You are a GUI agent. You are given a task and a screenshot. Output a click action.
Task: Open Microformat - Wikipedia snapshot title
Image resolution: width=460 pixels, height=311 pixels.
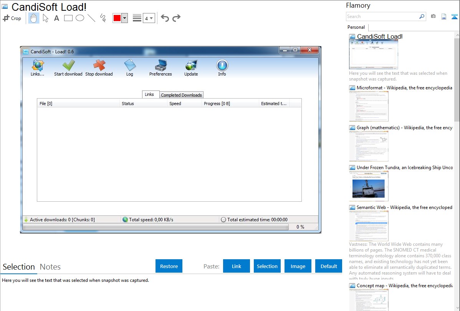click(x=404, y=88)
